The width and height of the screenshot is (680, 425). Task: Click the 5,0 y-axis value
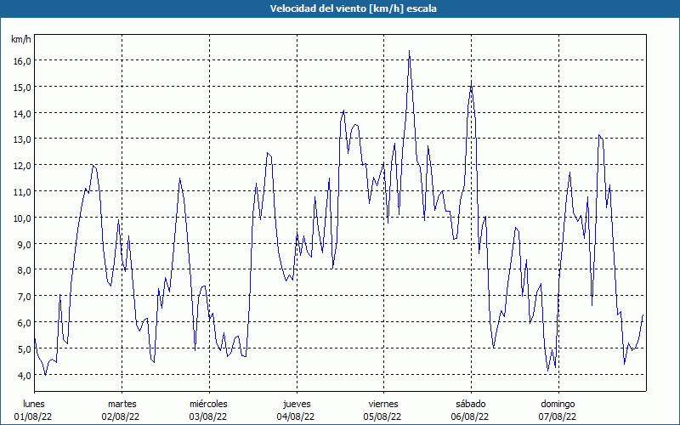click(24, 348)
